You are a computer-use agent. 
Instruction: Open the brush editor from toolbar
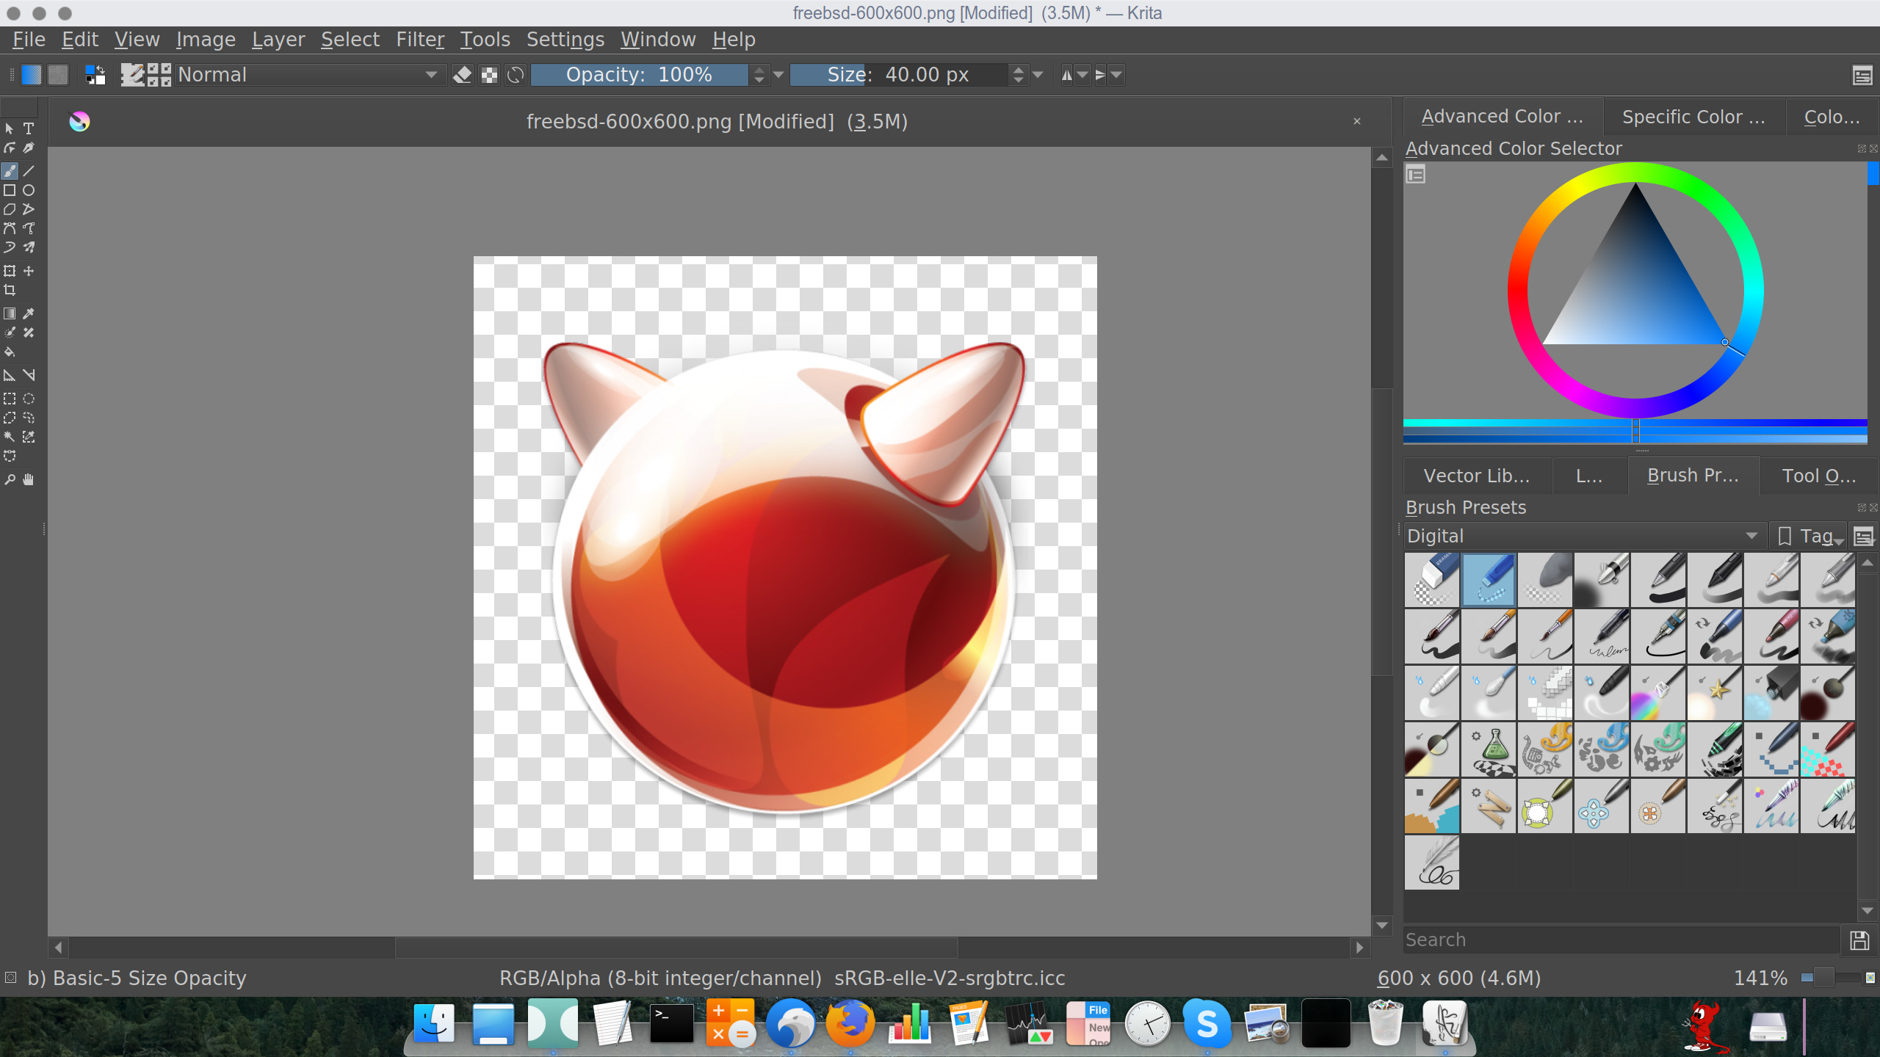(132, 75)
